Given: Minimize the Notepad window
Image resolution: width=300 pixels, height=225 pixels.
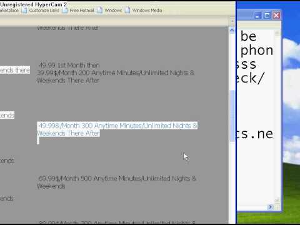Looking at the screenshot, I should click(257, 16).
